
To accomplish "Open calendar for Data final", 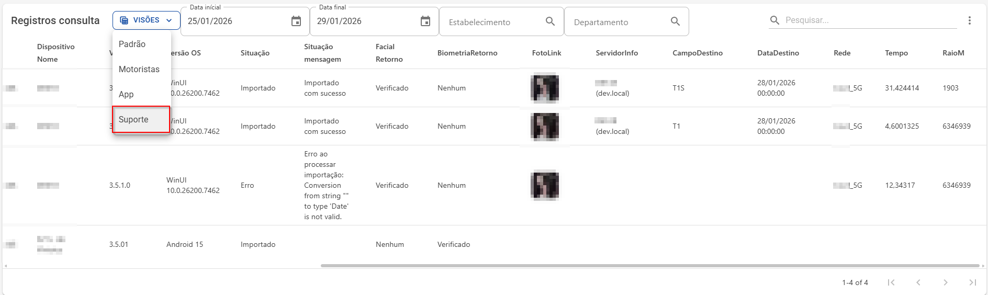I will (425, 21).
